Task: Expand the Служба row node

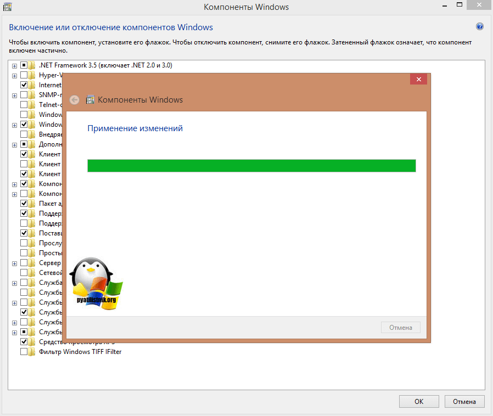Action: click(x=14, y=283)
